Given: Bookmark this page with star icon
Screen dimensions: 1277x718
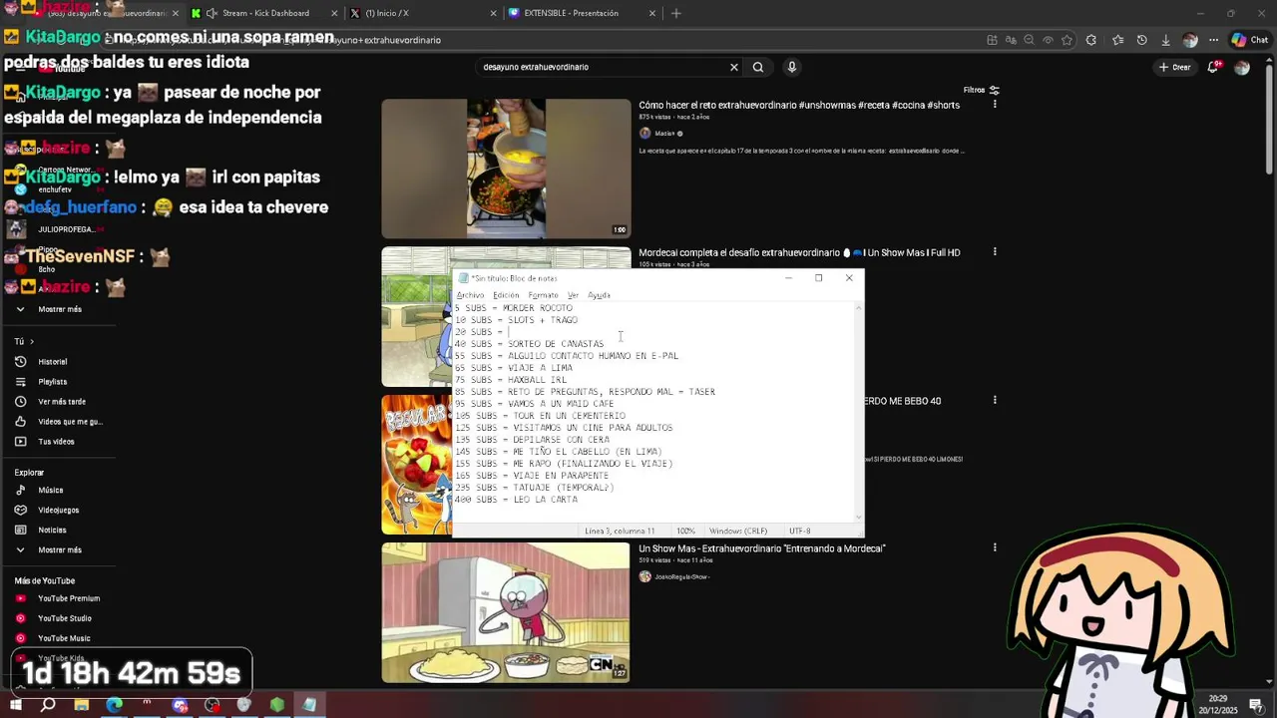Looking at the screenshot, I should coord(1066,40).
